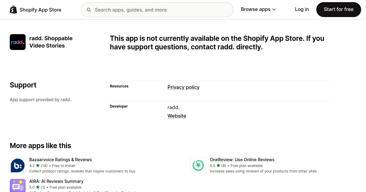The image size is (366, 192).
Task: Click the radd. app logo icon
Action: pyautogui.click(x=18, y=42)
